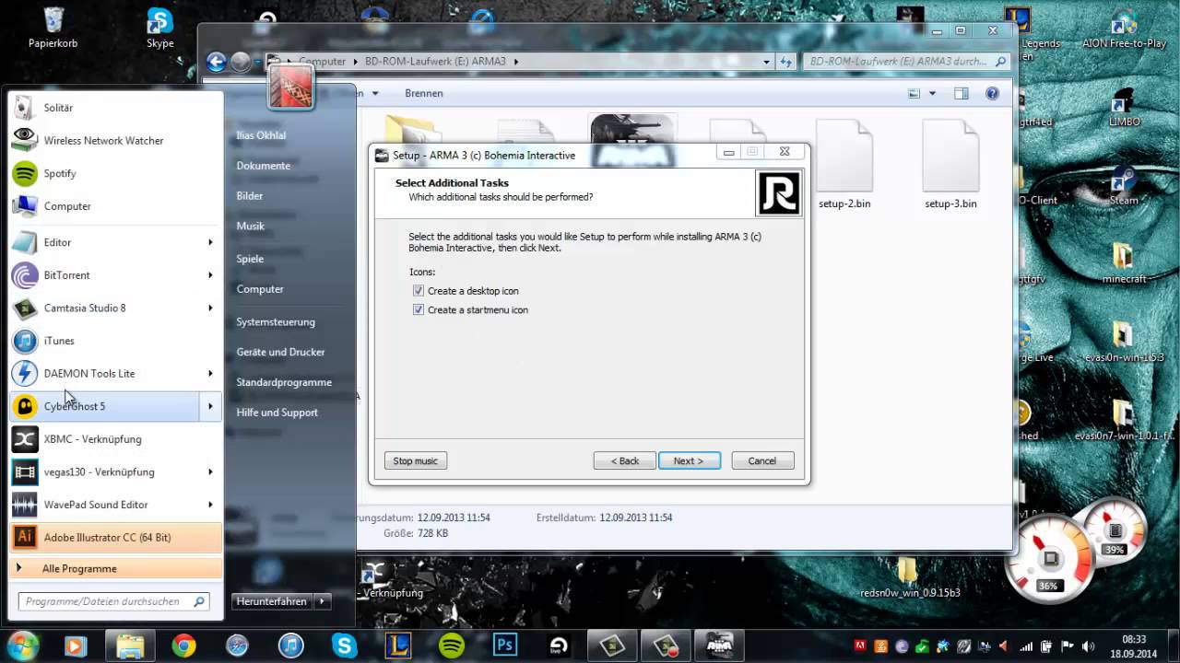The height and width of the screenshot is (663, 1180).
Task: Select evasi0n-win-1.5.3 folder on desktop
Action: click(1123, 342)
